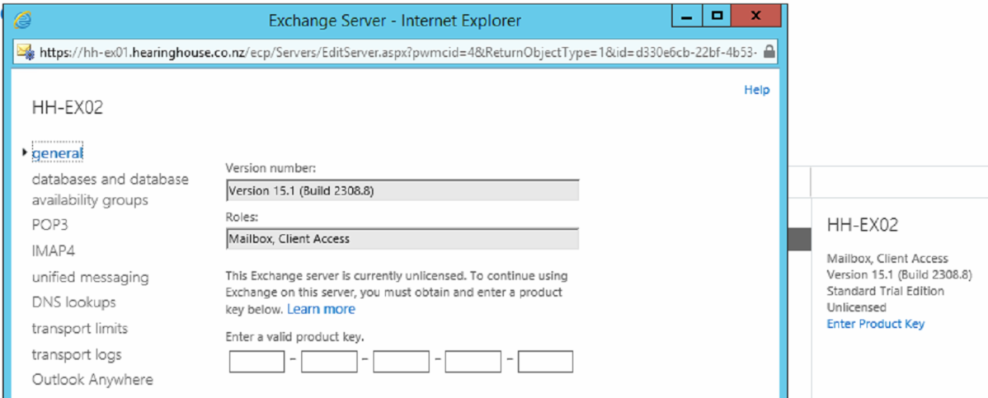
Task: Open the Outlook Anywhere section
Action: tap(92, 380)
